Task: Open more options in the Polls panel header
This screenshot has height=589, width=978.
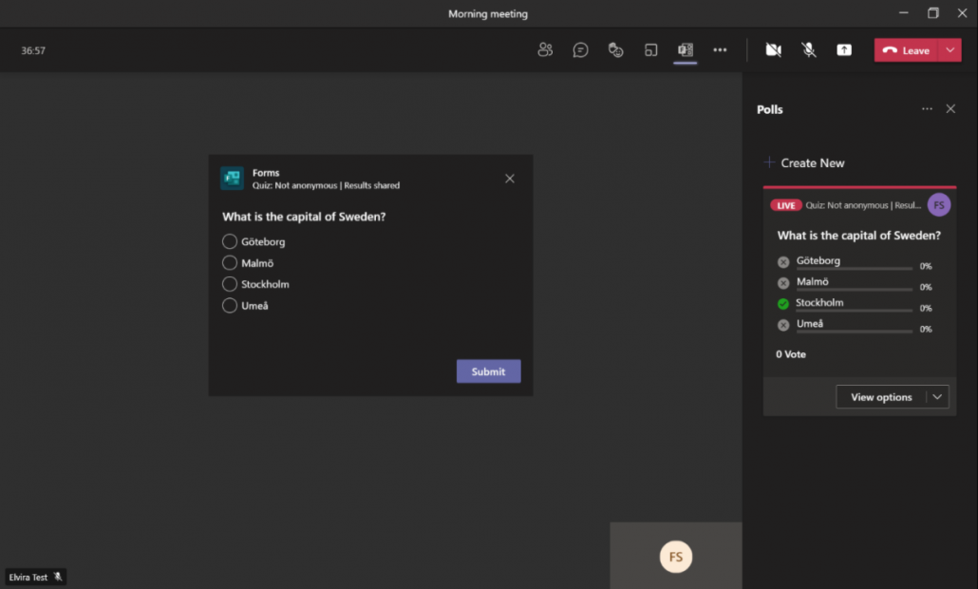Action: click(x=927, y=109)
